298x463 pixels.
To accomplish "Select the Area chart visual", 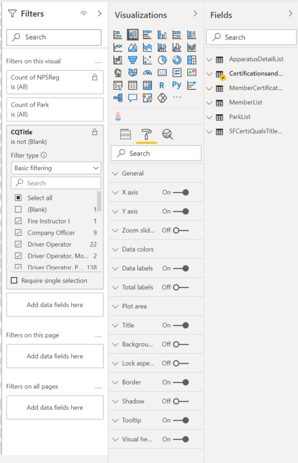I will point(132,47).
